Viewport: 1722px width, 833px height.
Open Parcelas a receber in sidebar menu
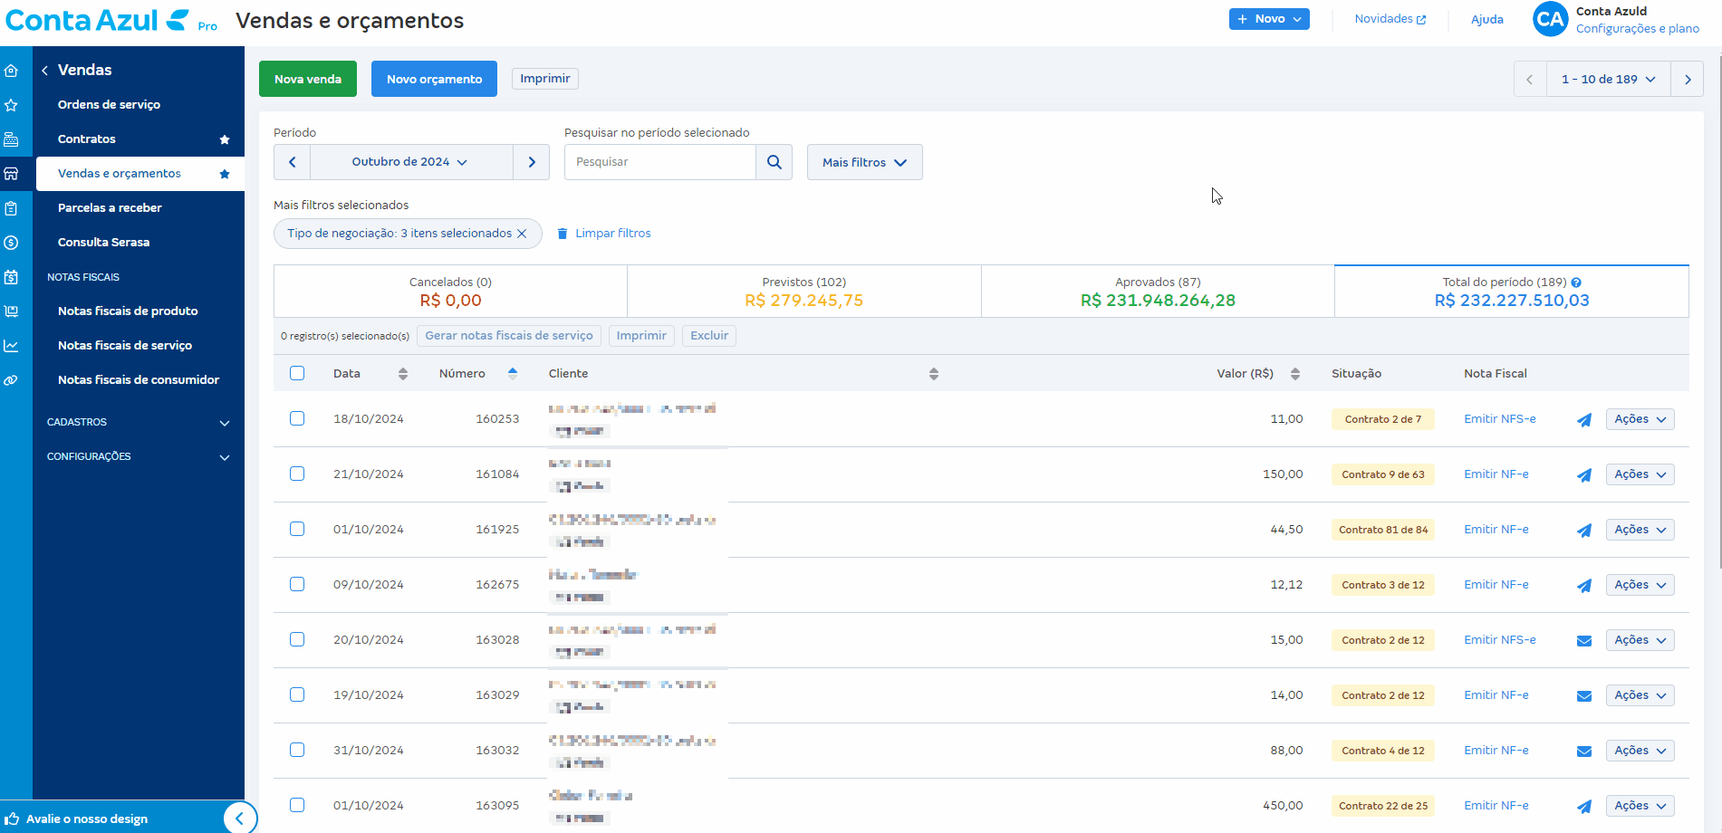click(x=110, y=208)
